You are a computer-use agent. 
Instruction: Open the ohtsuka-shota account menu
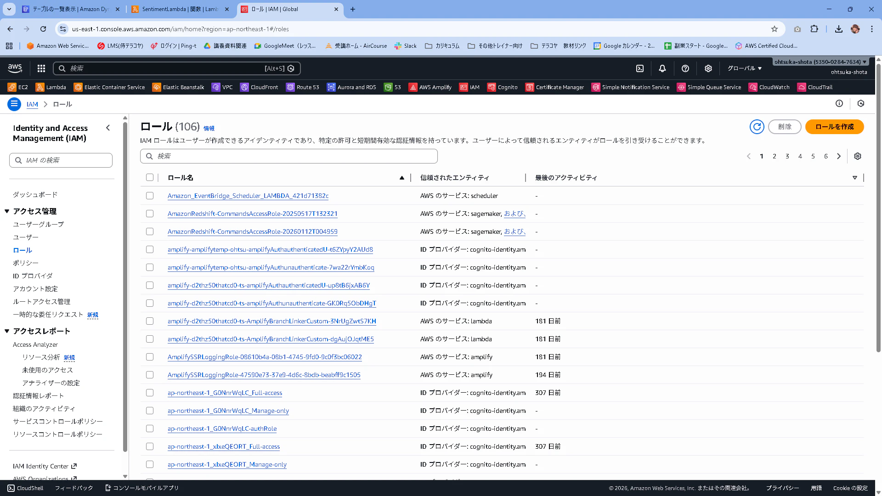point(820,62)
